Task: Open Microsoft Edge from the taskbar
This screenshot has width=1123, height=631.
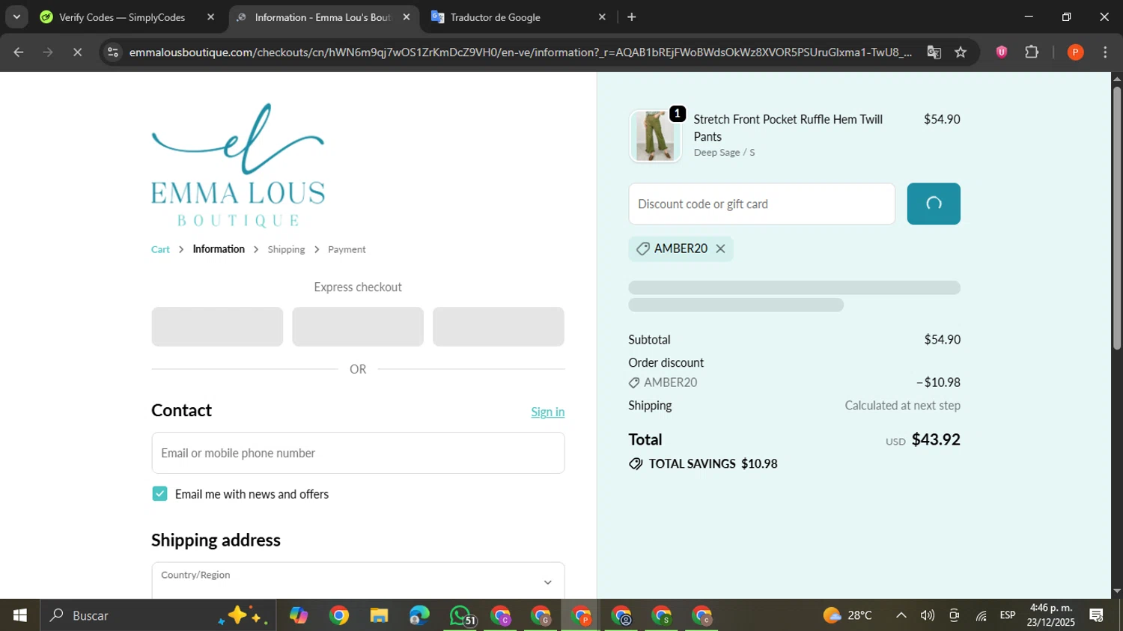Action: [x=419, y=615]
